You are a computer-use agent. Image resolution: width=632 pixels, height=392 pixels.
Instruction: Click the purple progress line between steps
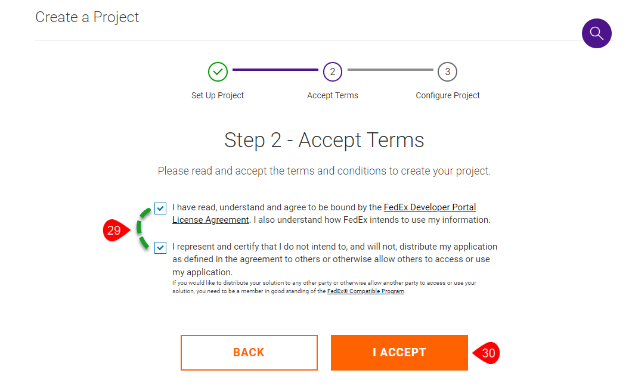coord(275,70)
